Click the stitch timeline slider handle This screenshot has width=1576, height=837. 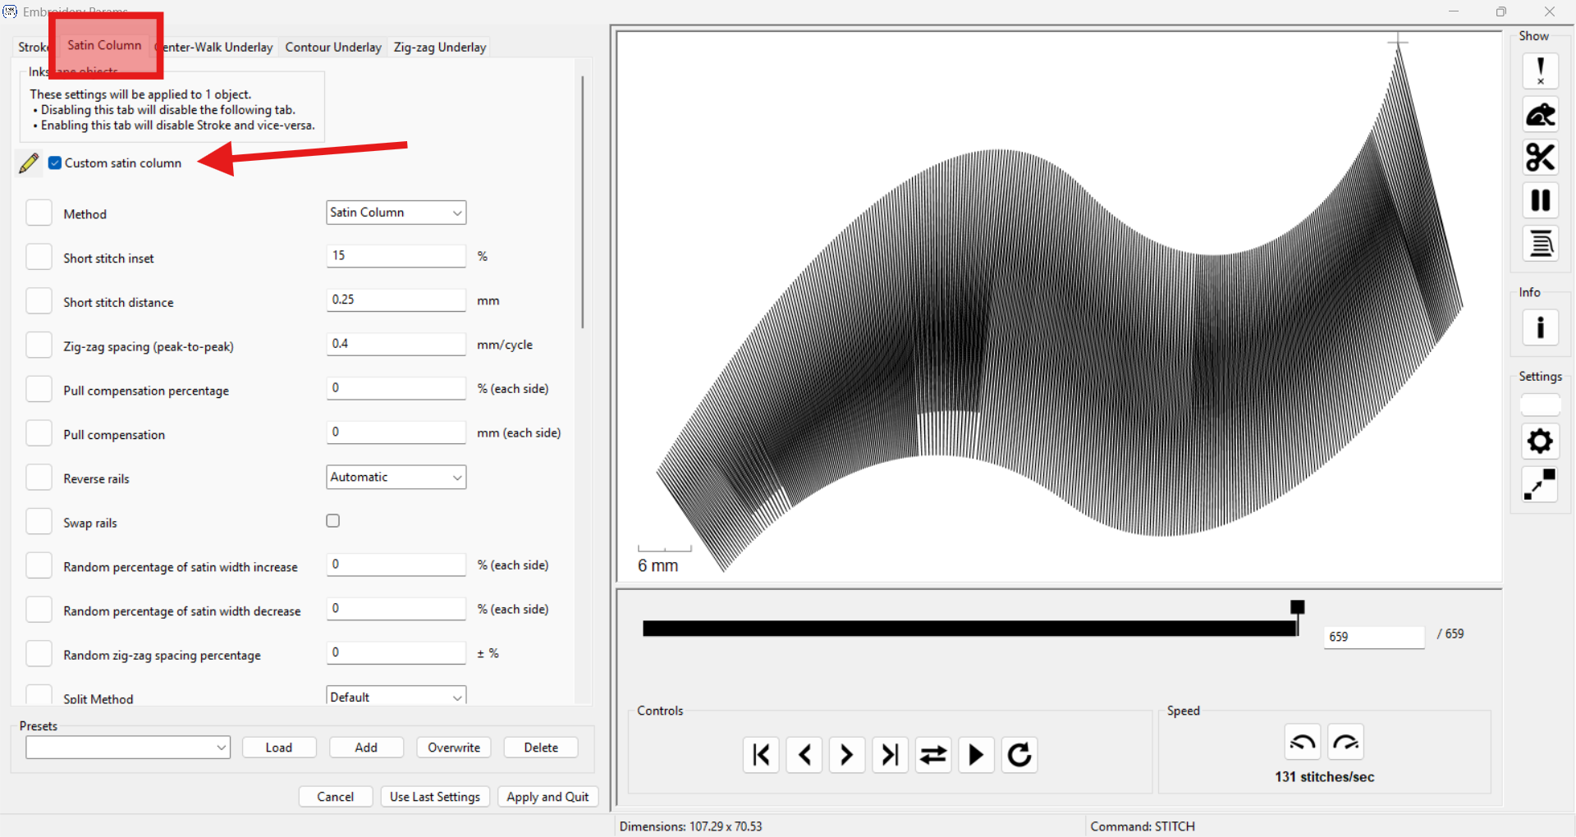(x=1297, y=608)
